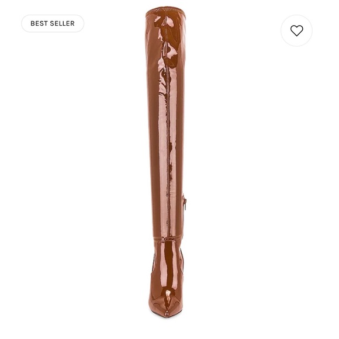
Task: Click the boot's upper shaft reflection
Action: [x=168, y=50]
